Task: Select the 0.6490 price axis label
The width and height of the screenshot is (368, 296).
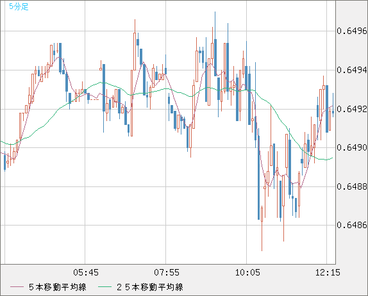Action: tap(351, 147)
